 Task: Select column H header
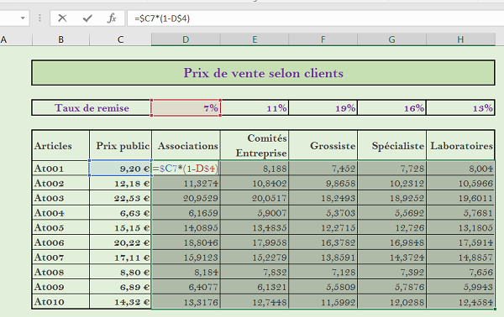460,39
